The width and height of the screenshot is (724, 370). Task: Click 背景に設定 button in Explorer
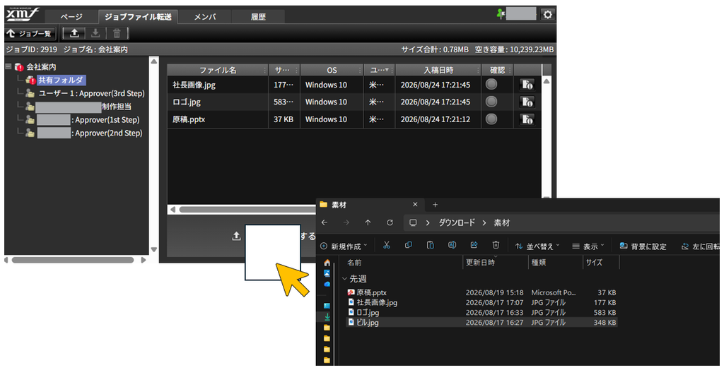[x=643, y=246]
